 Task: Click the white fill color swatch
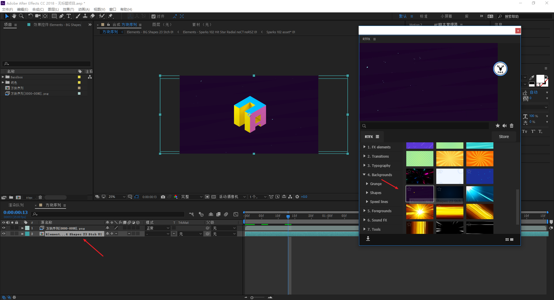point(540,79)
